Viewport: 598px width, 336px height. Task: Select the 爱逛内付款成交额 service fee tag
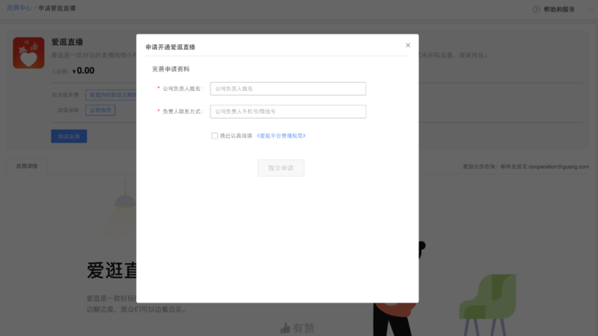pyautogui.click(x=111, y=94)
